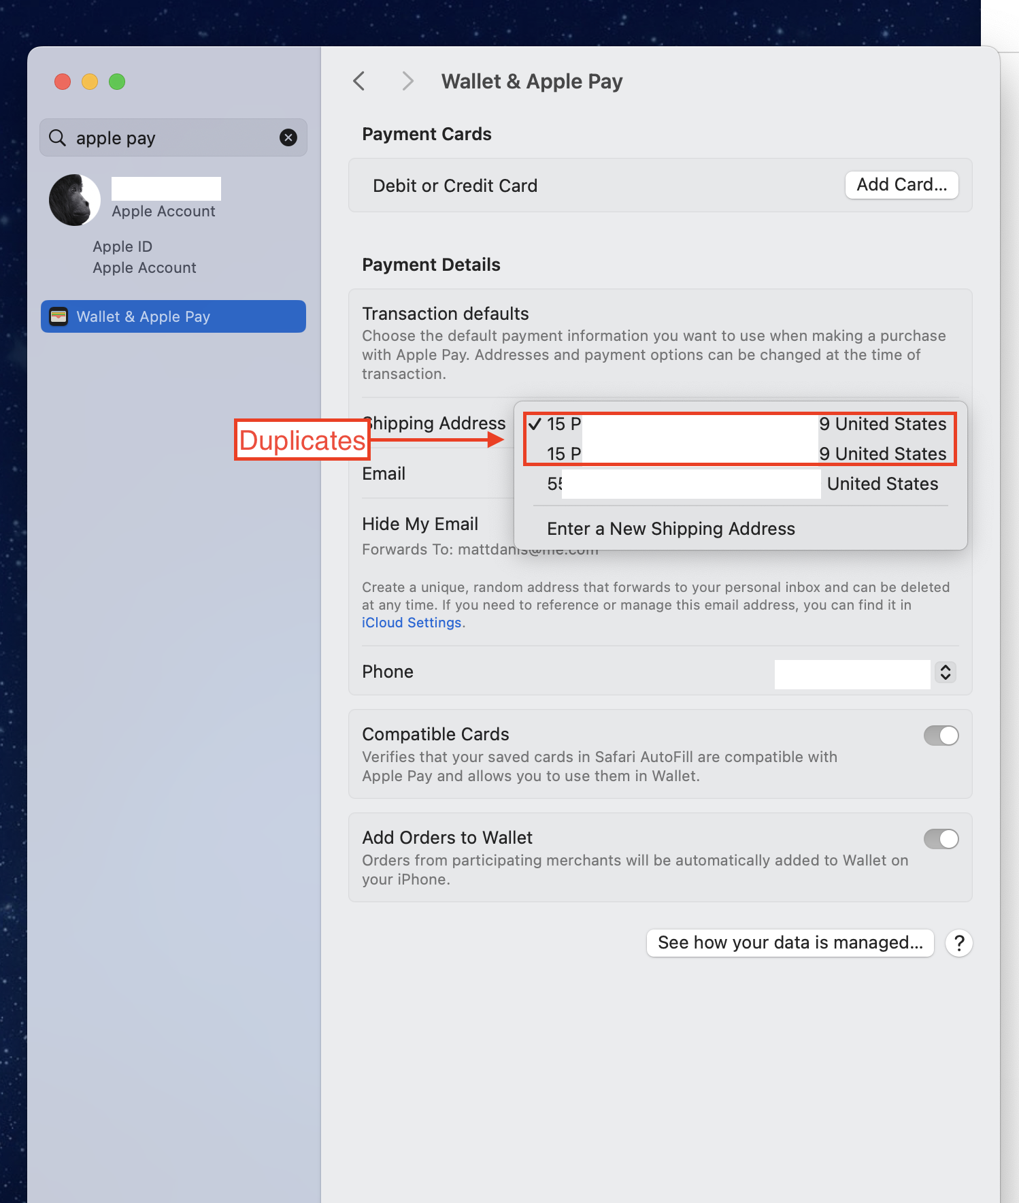Go forward with the right chevron

tap(407, 81)
